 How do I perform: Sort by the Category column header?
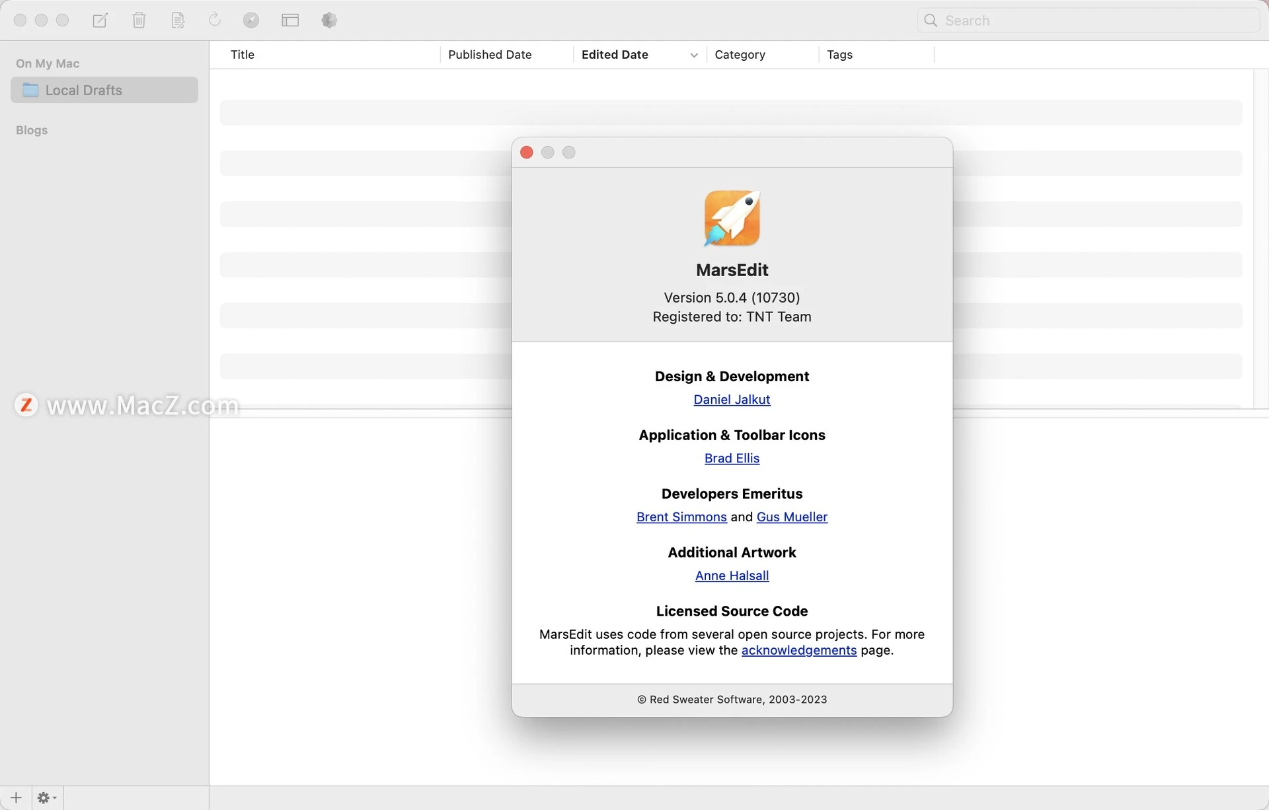(740, 55)
